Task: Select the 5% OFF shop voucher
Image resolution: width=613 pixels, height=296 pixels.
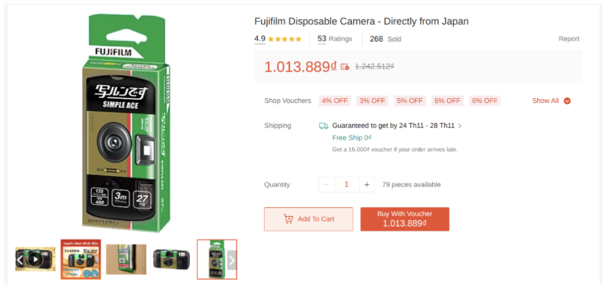Action: 409,101
